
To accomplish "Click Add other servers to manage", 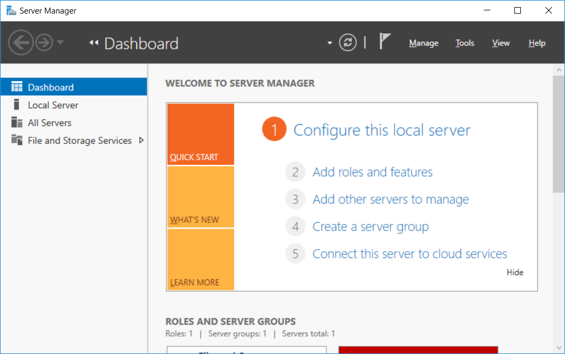I will 391,199.
